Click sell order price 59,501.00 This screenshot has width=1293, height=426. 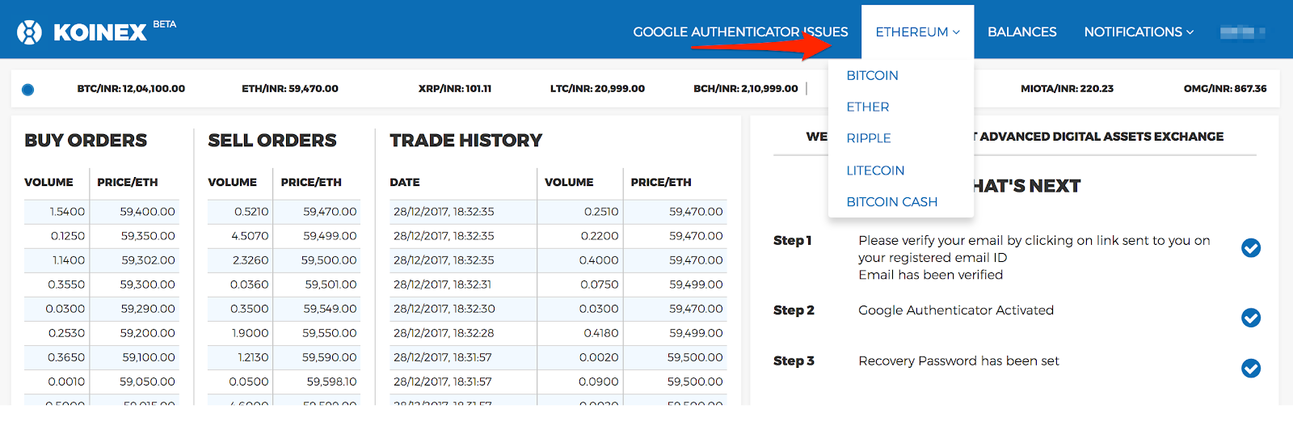[x=331, y=285]
